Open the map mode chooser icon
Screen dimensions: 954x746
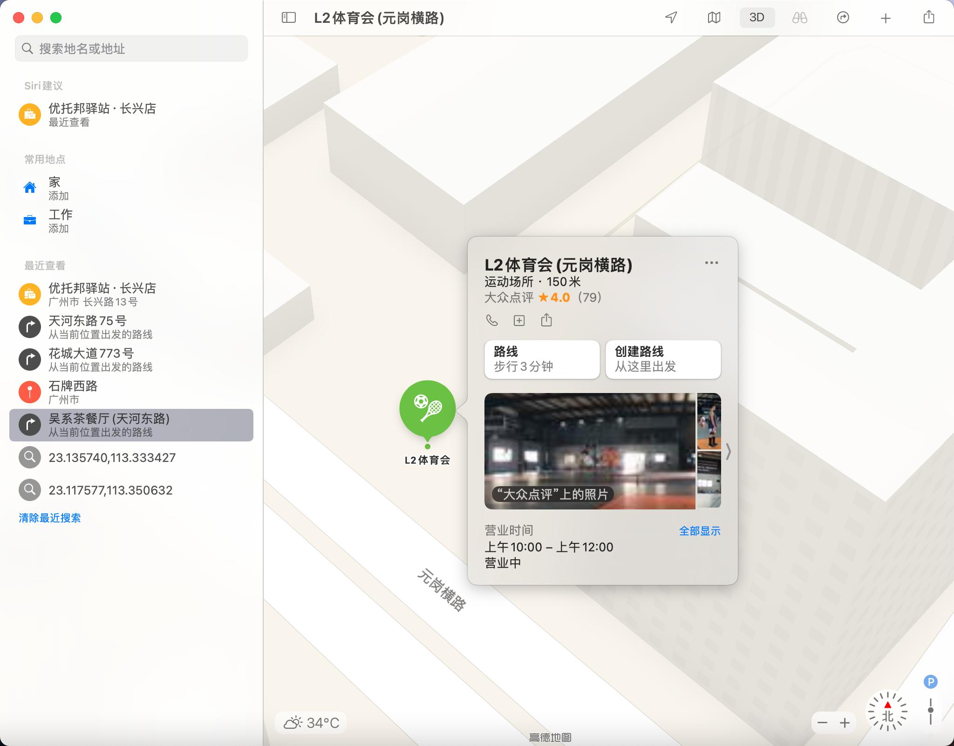pyautogui.click(x=714, y=18)
